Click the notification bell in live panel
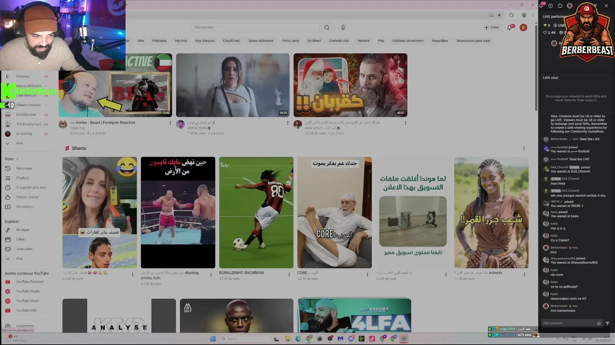 click(541, 5)
